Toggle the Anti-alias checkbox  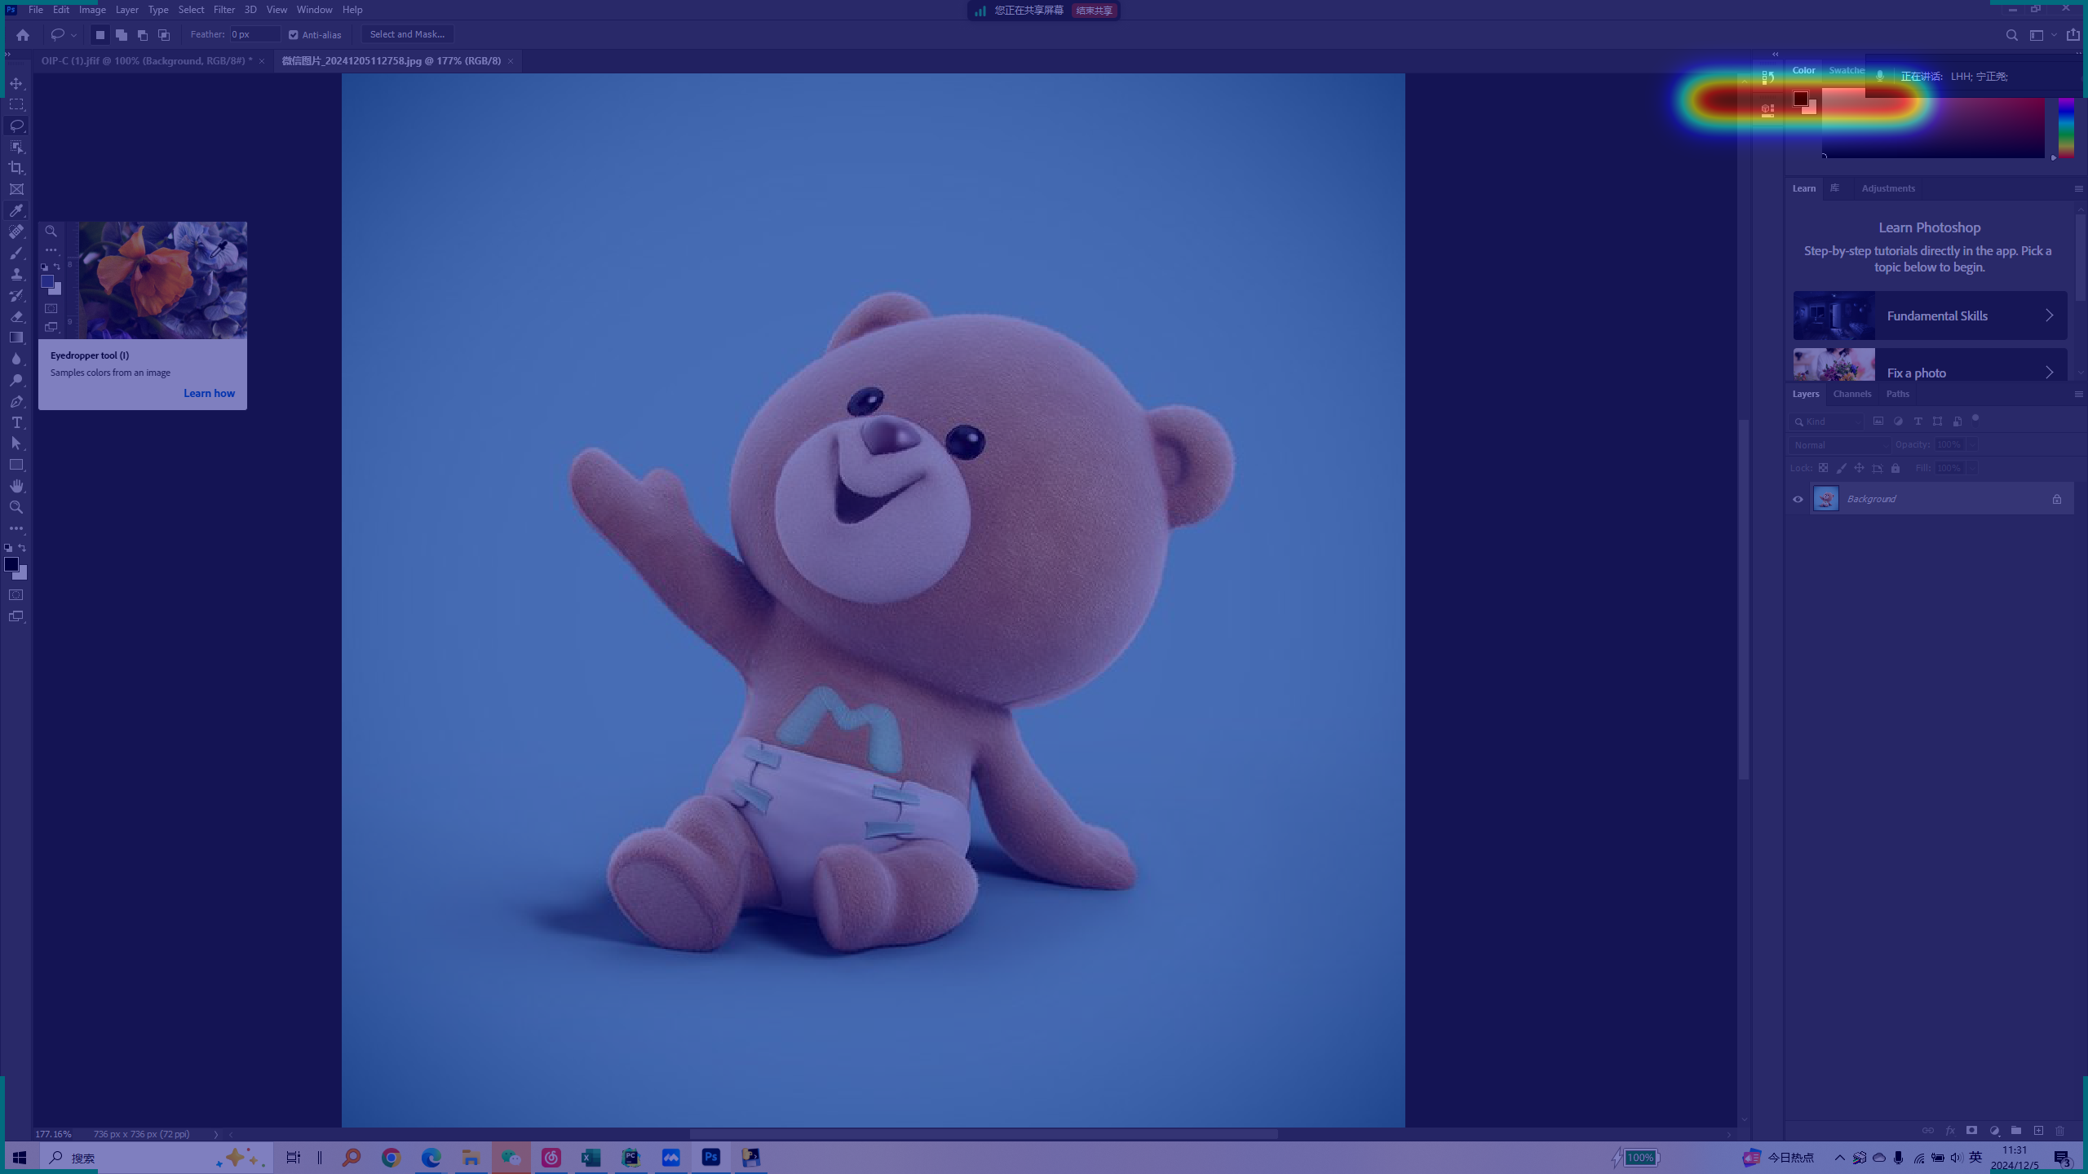[294, 34]
